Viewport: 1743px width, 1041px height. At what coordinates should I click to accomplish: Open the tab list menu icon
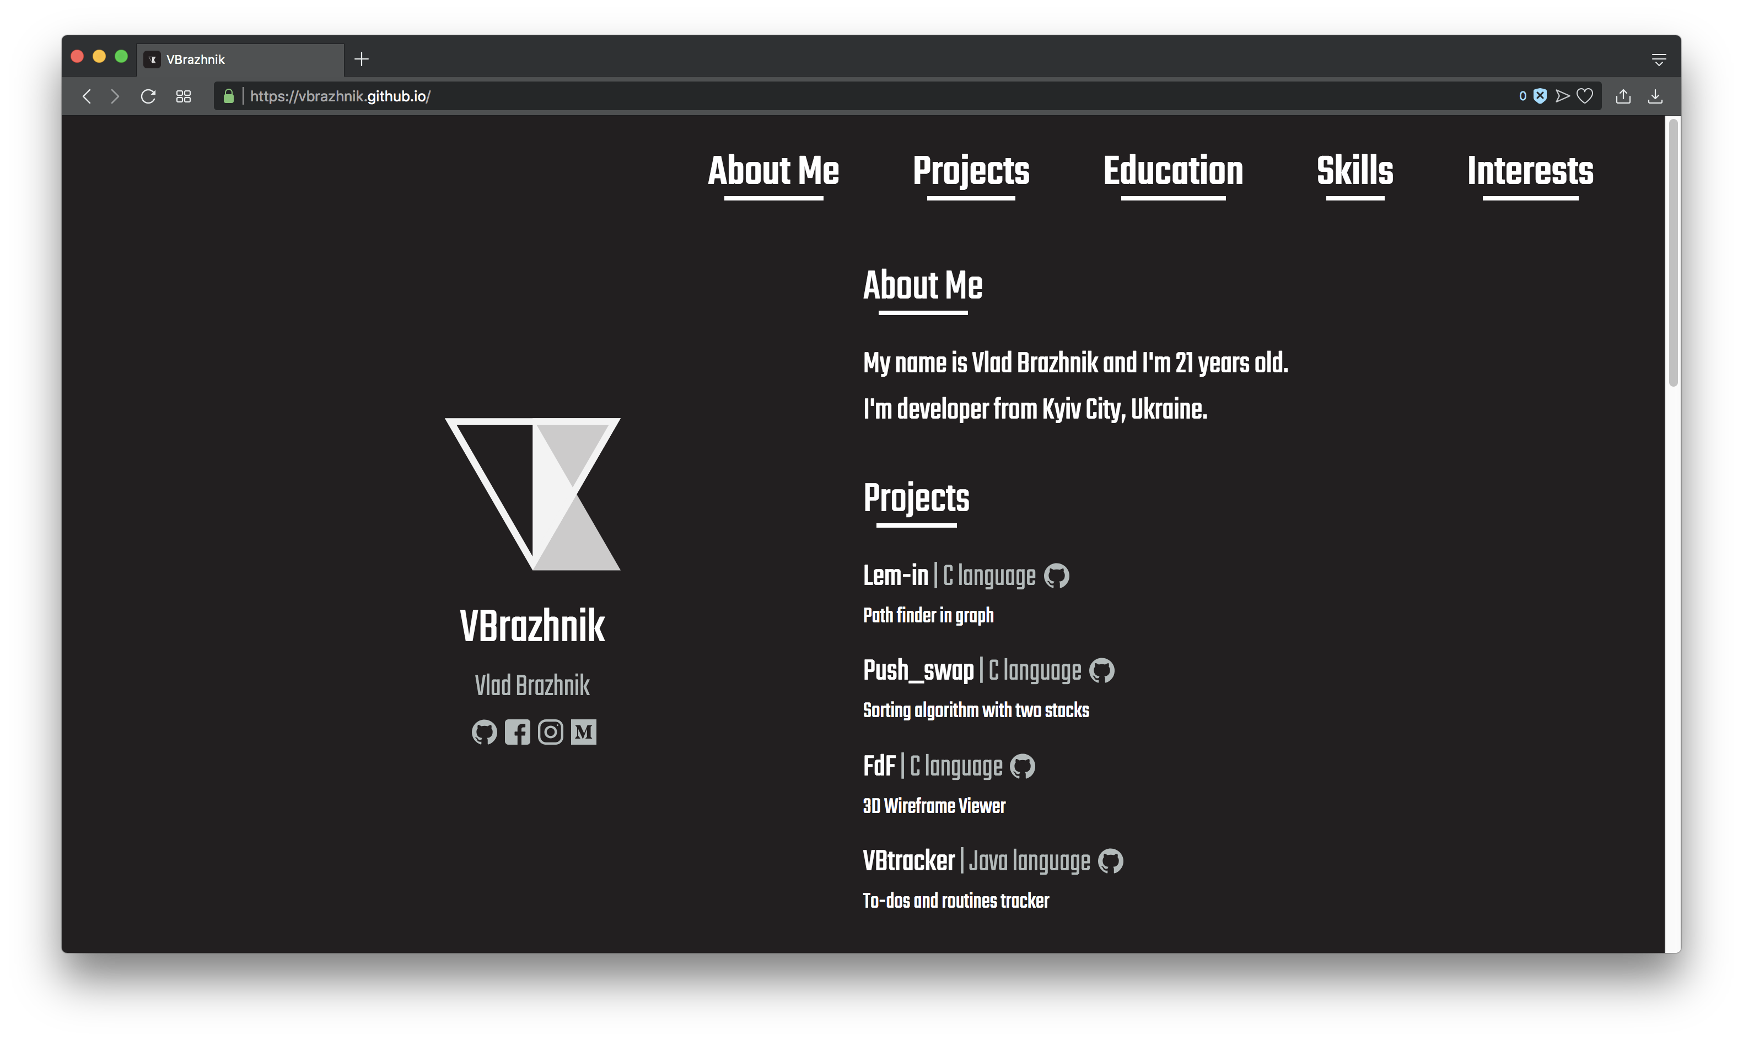pos(1659,59)
